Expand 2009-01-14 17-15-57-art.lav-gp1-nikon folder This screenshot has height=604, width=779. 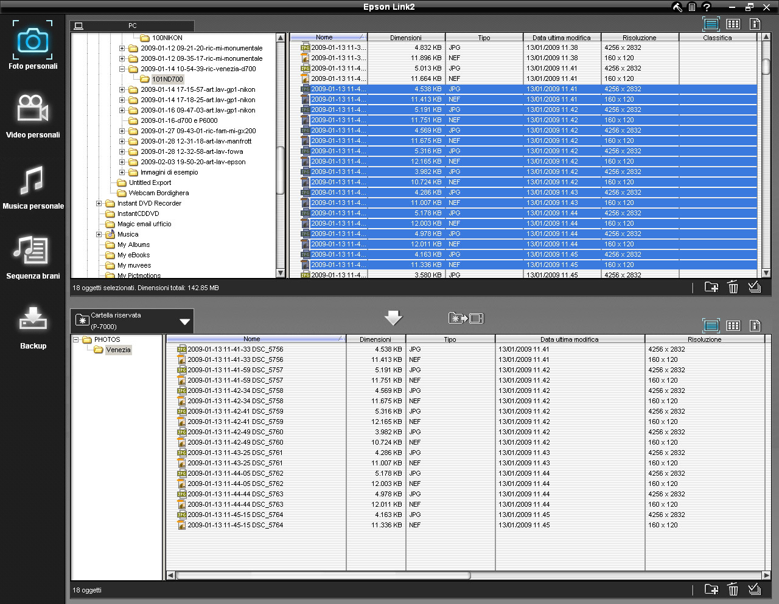(x=122, y=89)
